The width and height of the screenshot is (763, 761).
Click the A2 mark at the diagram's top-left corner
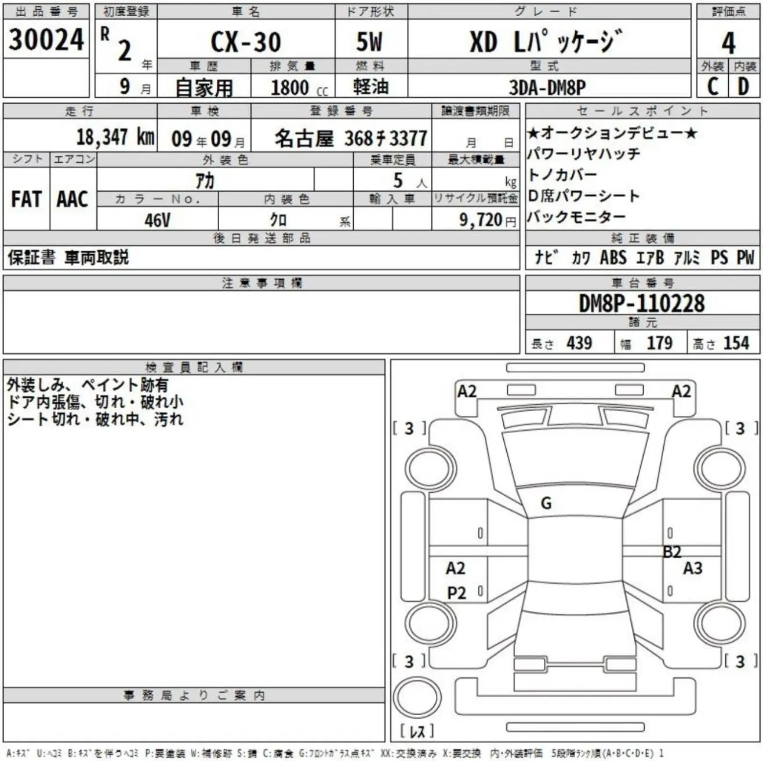tap(467, 392)
